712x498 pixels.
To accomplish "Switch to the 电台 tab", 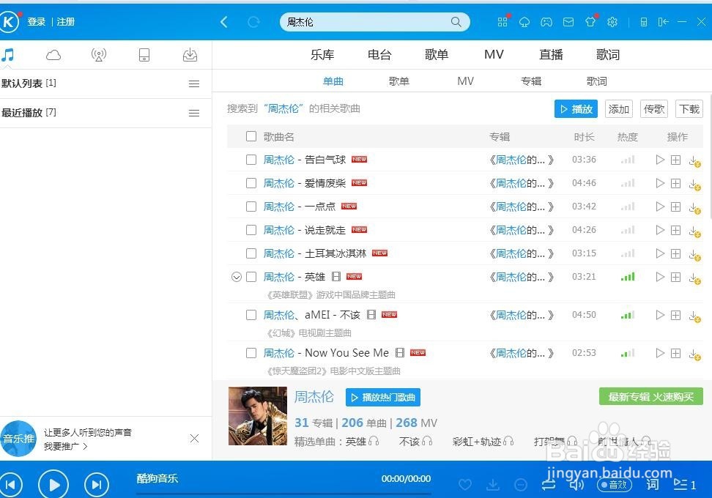I will click(379, 55).
